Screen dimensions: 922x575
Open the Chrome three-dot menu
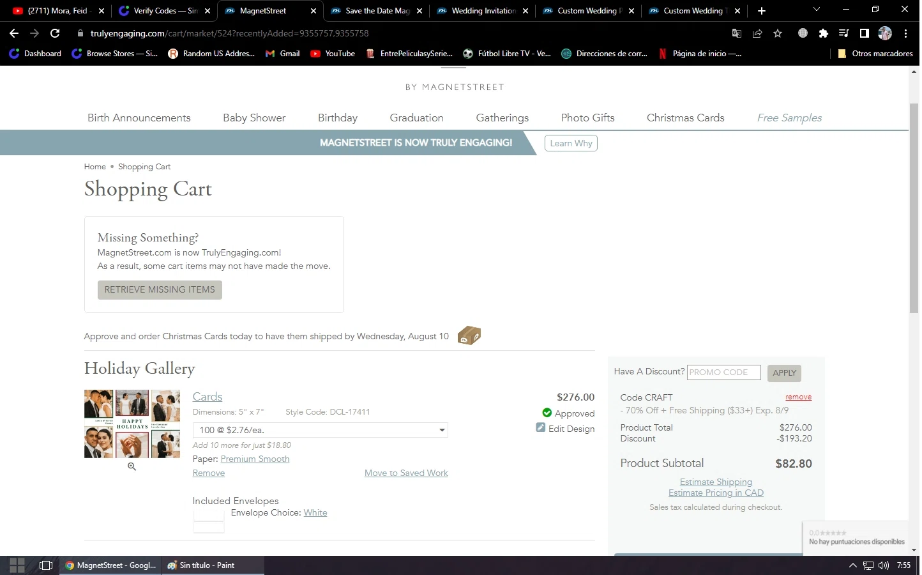coord(905,33)
